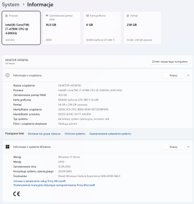
Task: Click Zmień nazwę tego komputera button
Action: pos(170,62)
